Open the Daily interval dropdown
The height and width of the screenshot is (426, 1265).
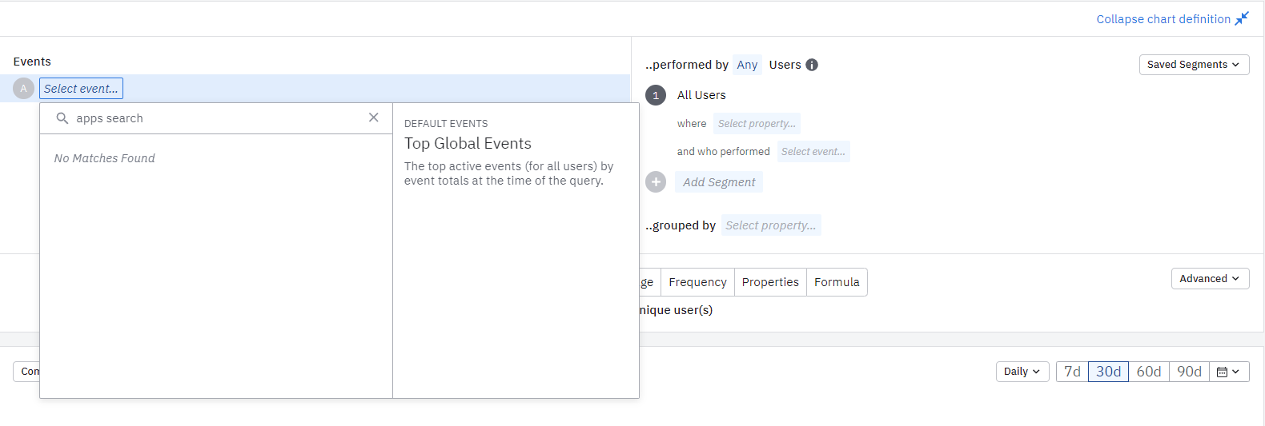pos(1022,372)
